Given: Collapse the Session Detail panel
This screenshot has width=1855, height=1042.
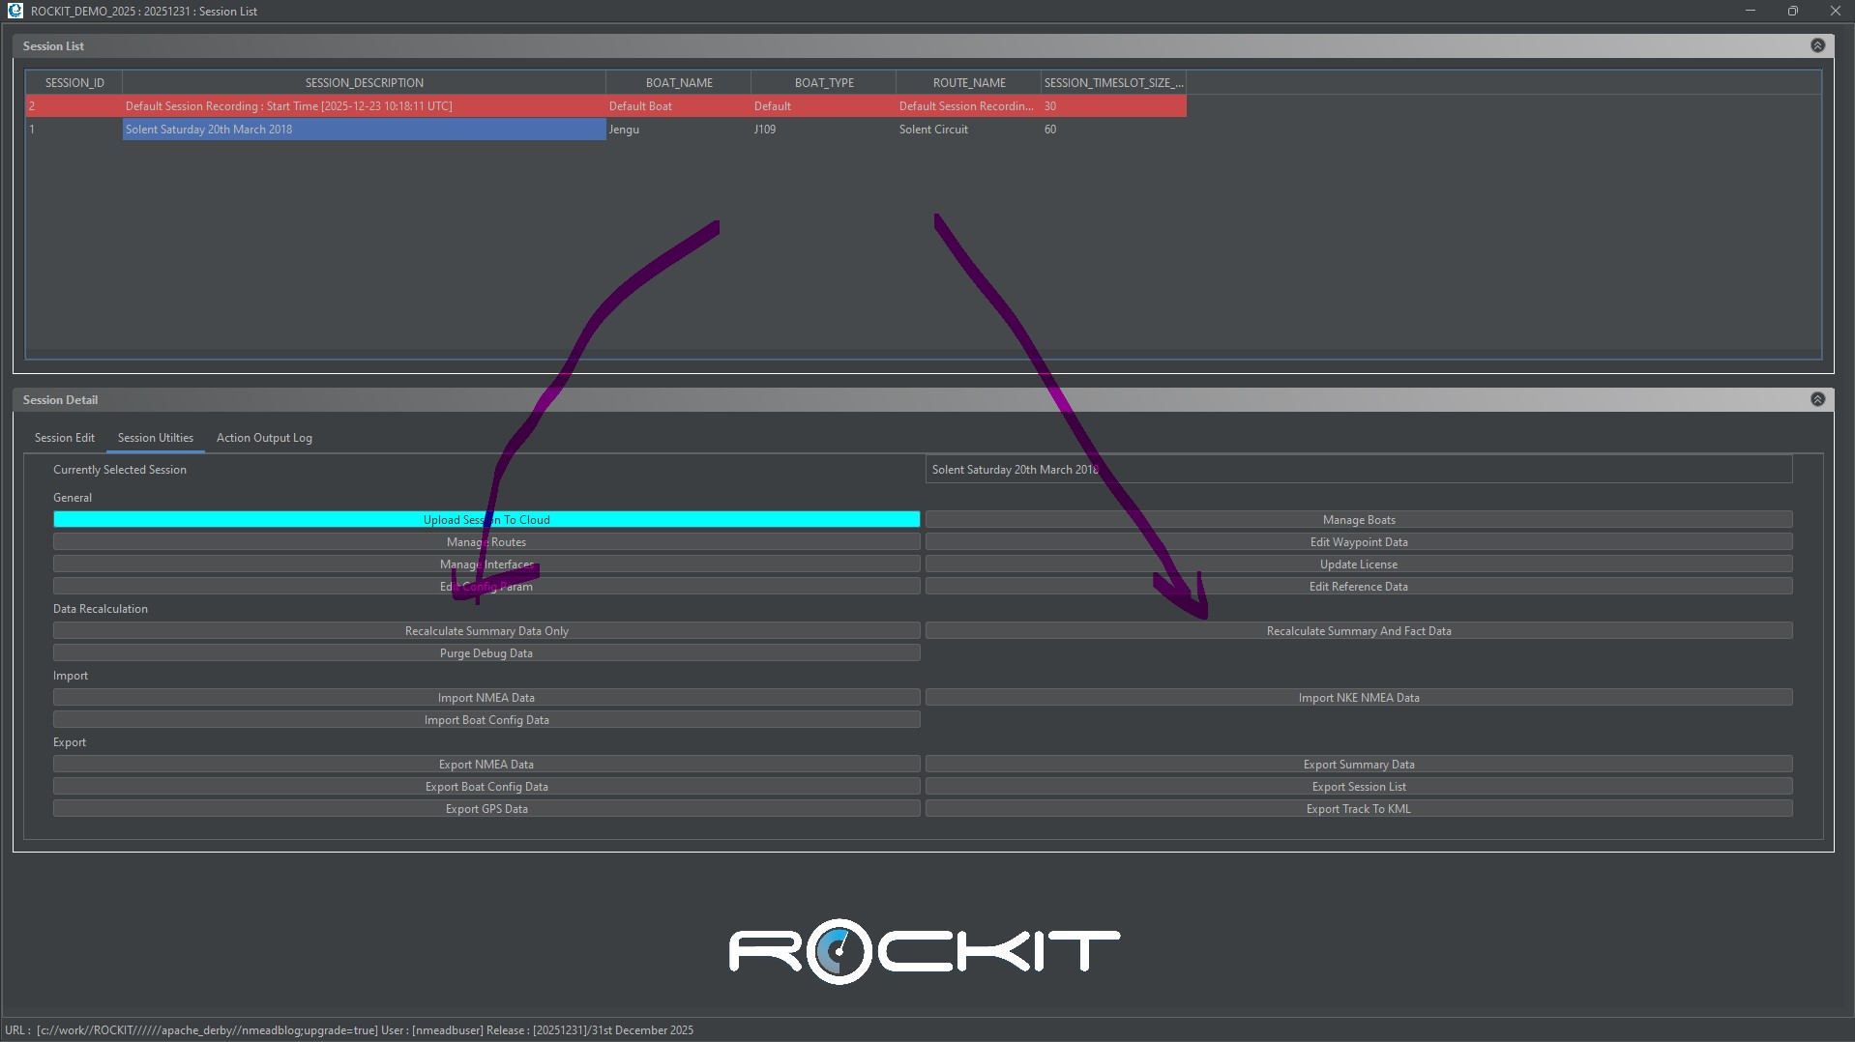Looking at the screenshot, I should pyautogui.click(x=1817, y=399).
